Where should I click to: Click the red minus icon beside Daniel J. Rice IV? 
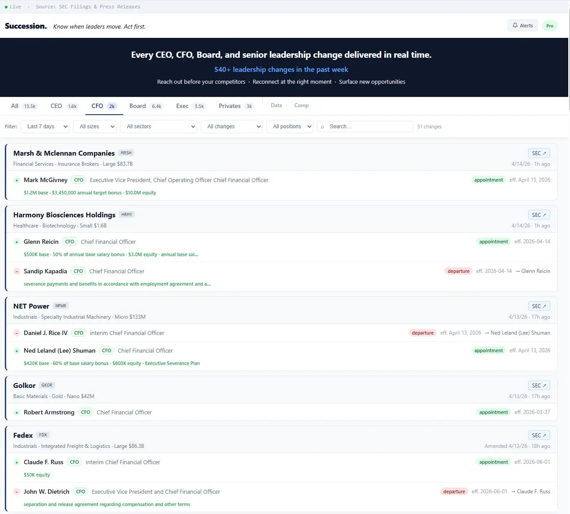point(17,333)
